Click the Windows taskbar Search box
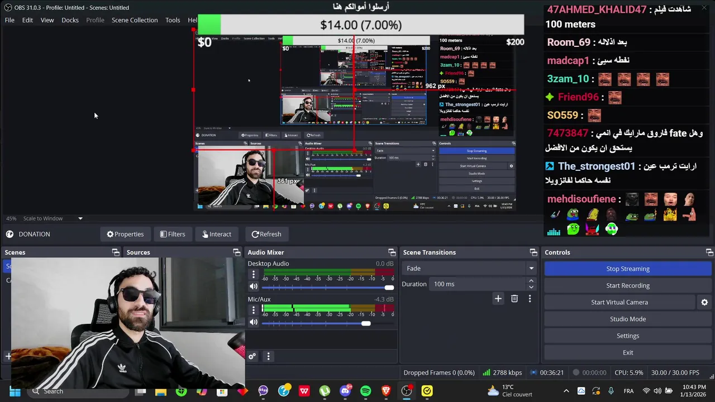This screenshot has height=402, width=715. [x=78, y=391]
